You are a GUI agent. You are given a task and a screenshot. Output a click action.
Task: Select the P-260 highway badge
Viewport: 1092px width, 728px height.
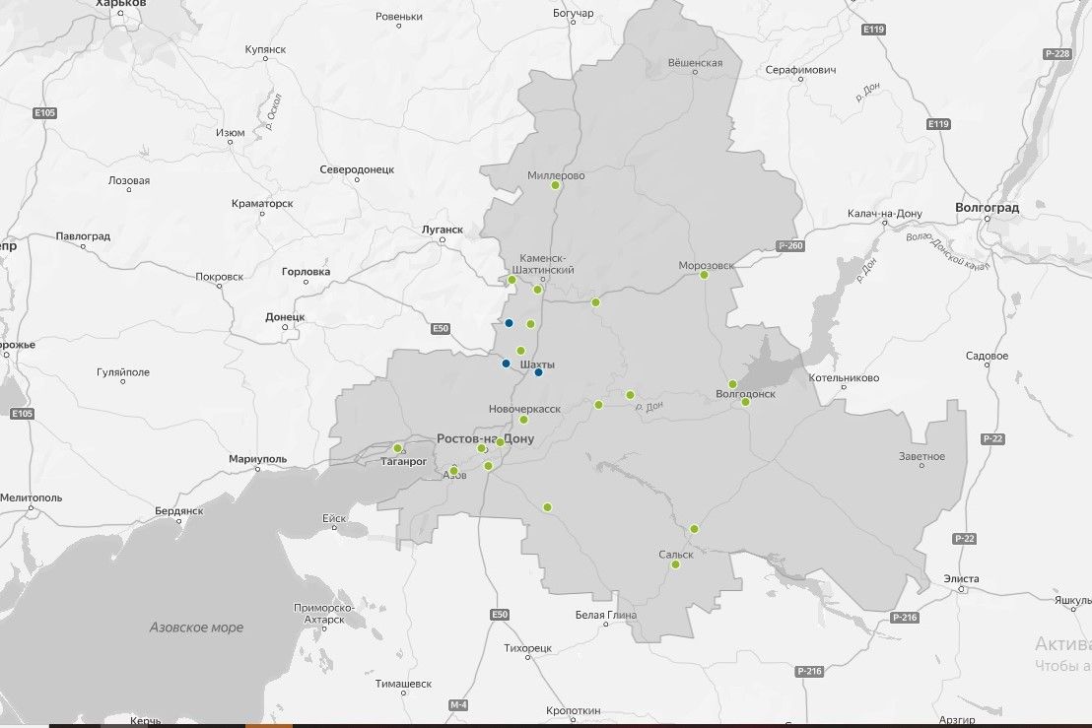coord(790,245)
